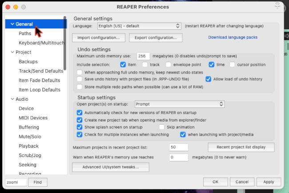Select Keyboard/Multitouch preferences page
Viewport: 289px width, 193px height.
(x=41, y=43)
